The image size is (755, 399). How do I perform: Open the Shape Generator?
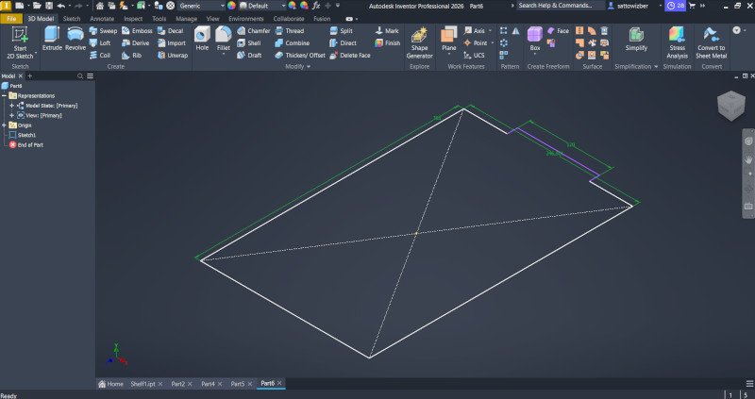(419, 42)
